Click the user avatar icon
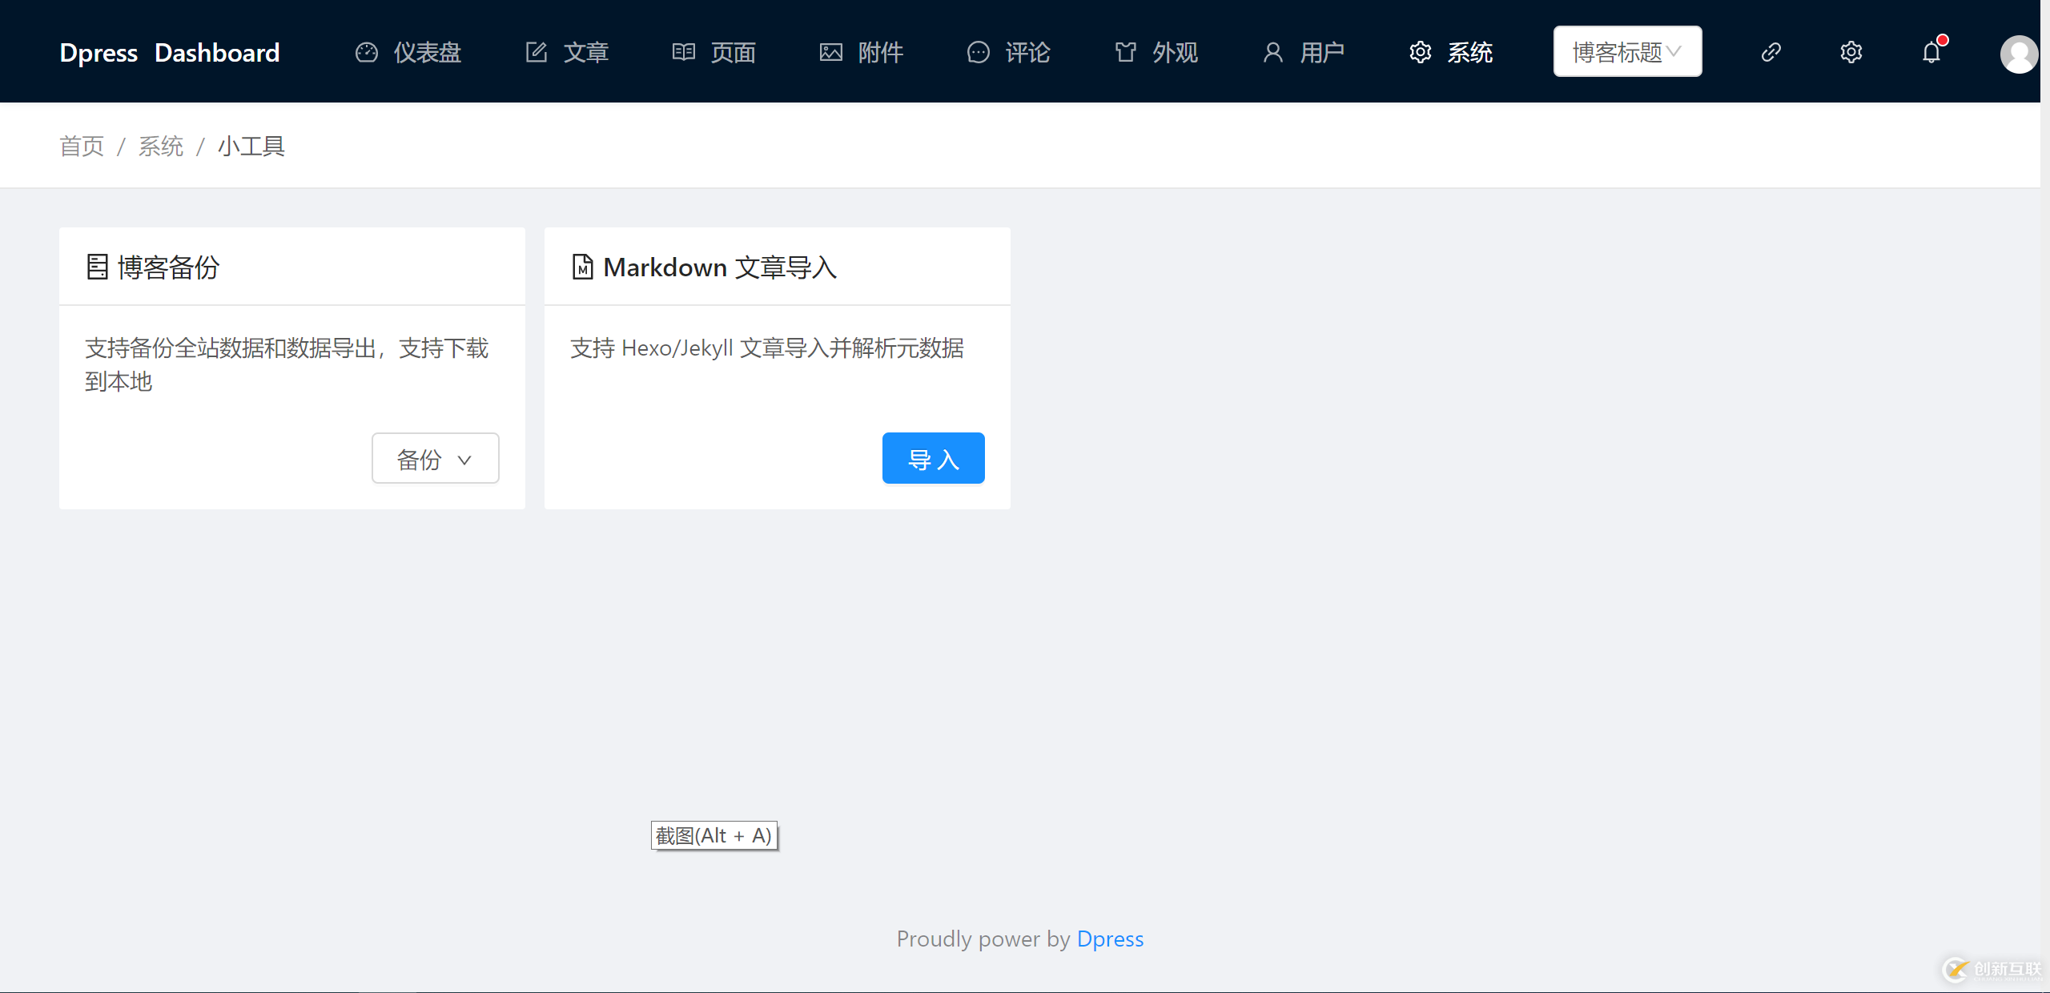The height and width of the screenshot is (993, 2050). point(2018,54)
